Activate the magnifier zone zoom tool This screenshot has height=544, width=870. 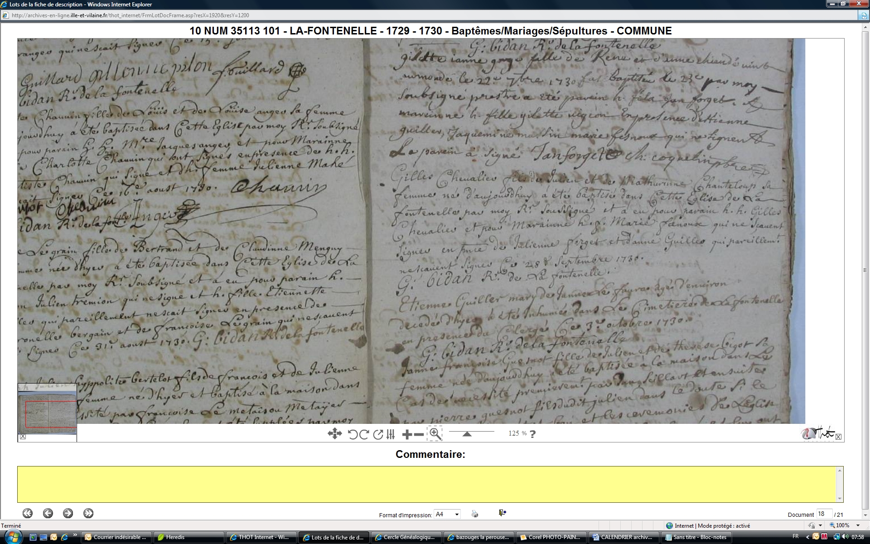point(435,434)
